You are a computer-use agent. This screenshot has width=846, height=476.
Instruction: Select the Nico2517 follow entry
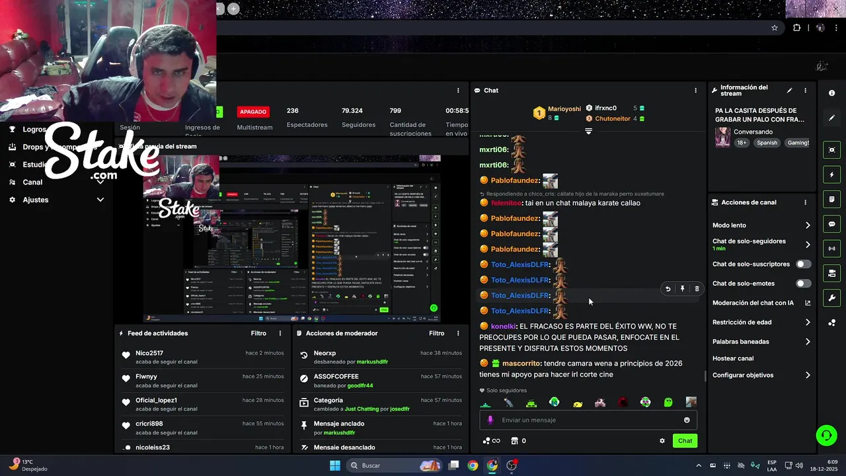click(x=202, y=357)
